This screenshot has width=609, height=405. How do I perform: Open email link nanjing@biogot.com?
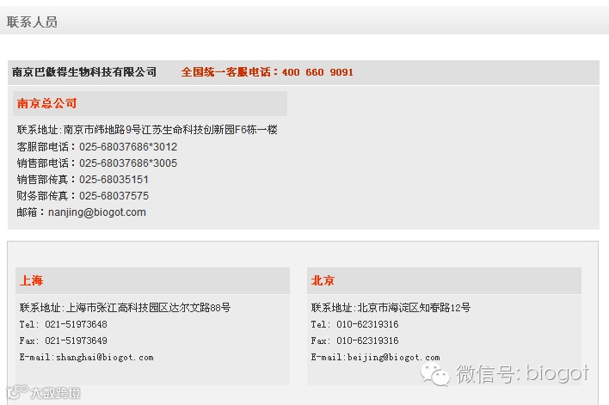pos(97,212)
